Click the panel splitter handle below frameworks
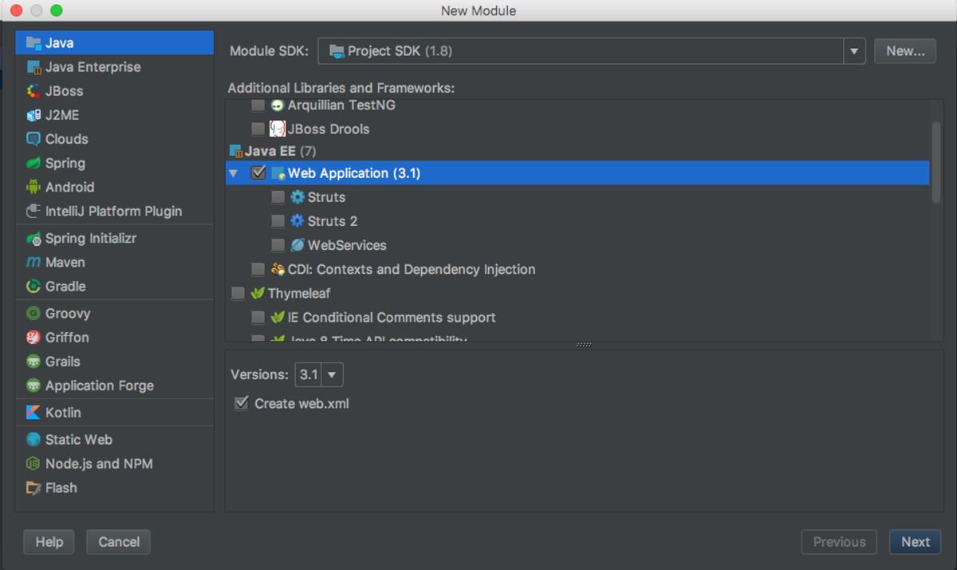Viewport: 957px width, 570px height. click(x=584, y=345)
